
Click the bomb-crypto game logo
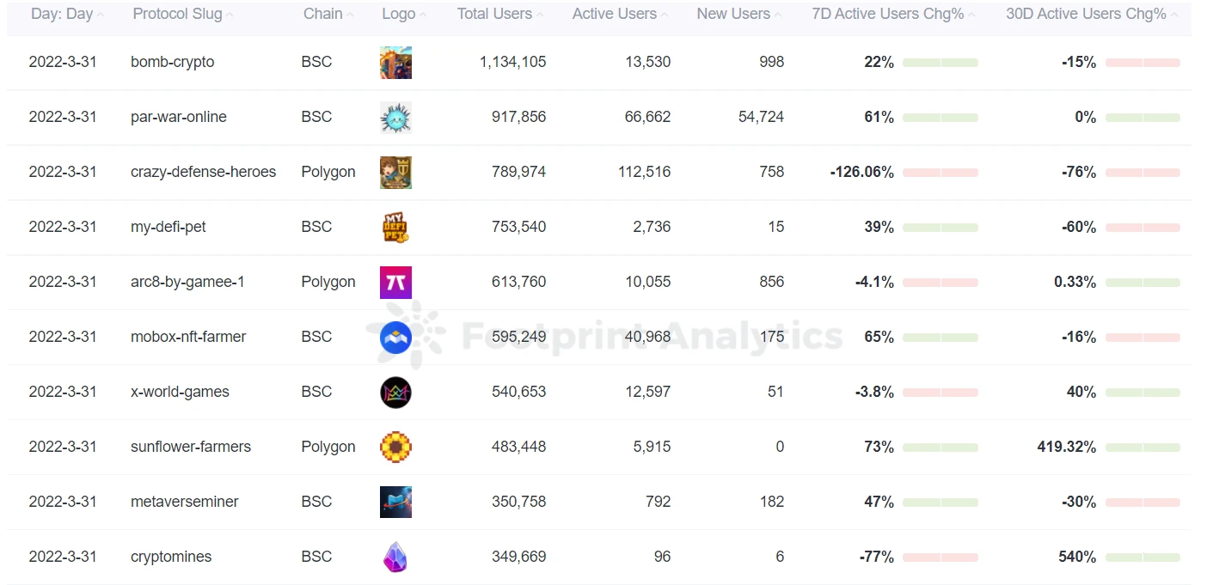(395, 63)
